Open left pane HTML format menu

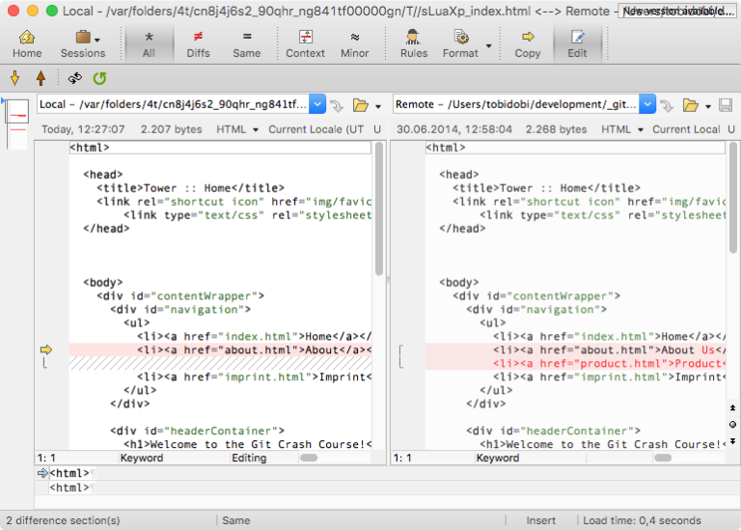(x=237, y=129)
